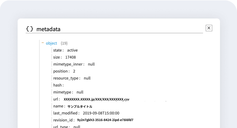Select the revision_id value string
Screen dimensions: 237x128
[x=105, y=120]
